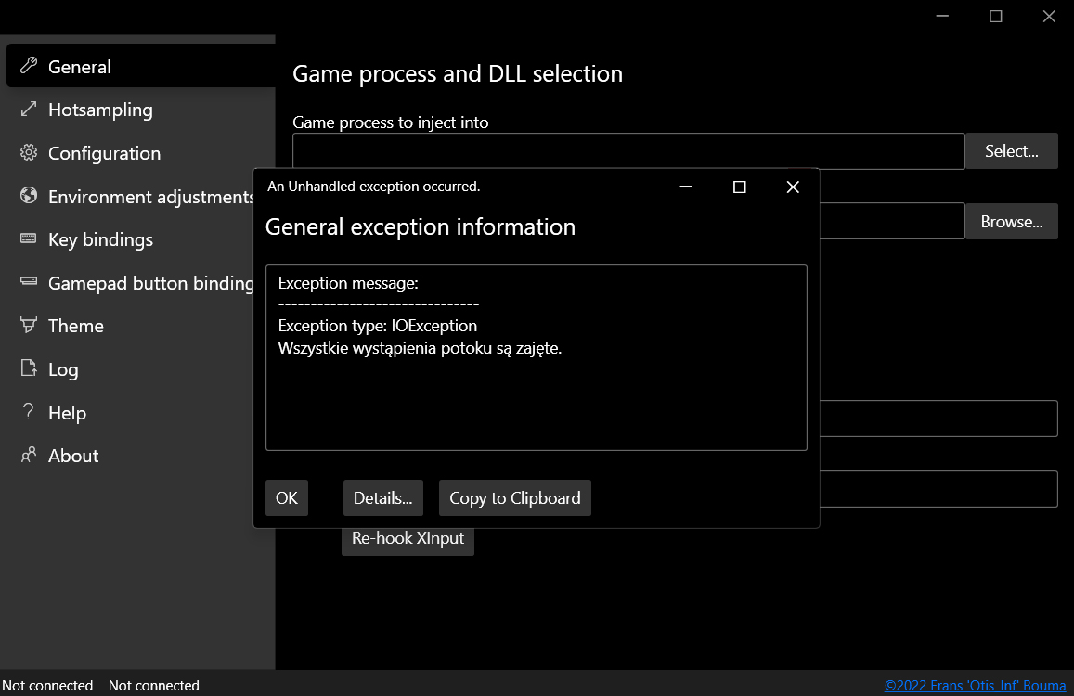Screen dimensions: 1074x696
Task: Click the 'Wszystkie wystąpienia potoku są zajęte.' message
Action: point(420,348)
